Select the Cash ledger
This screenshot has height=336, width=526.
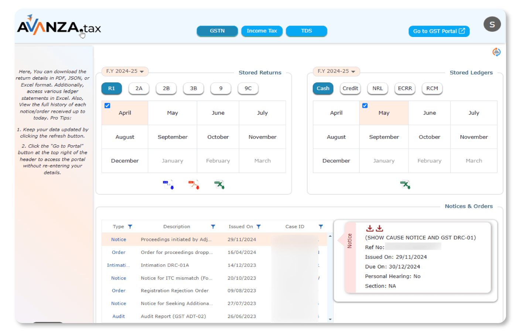pos(323,88)
